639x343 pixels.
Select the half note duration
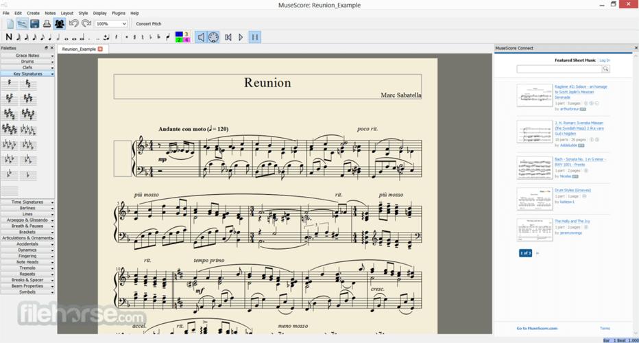[x=58, y=37]
